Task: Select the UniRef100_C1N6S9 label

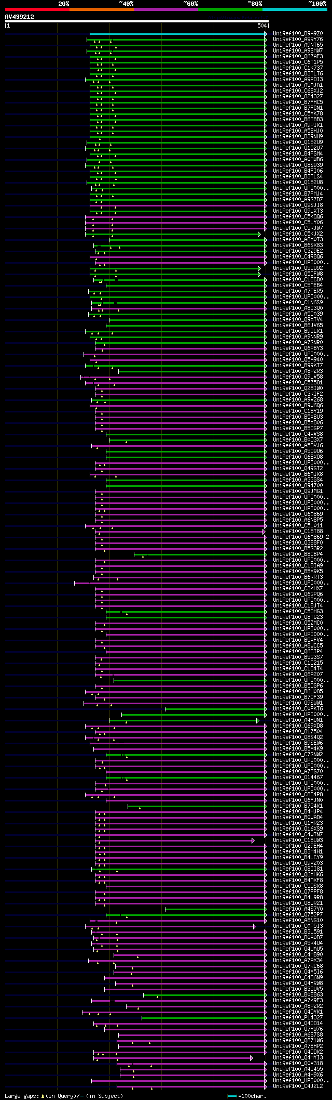Action: (298, 303)
